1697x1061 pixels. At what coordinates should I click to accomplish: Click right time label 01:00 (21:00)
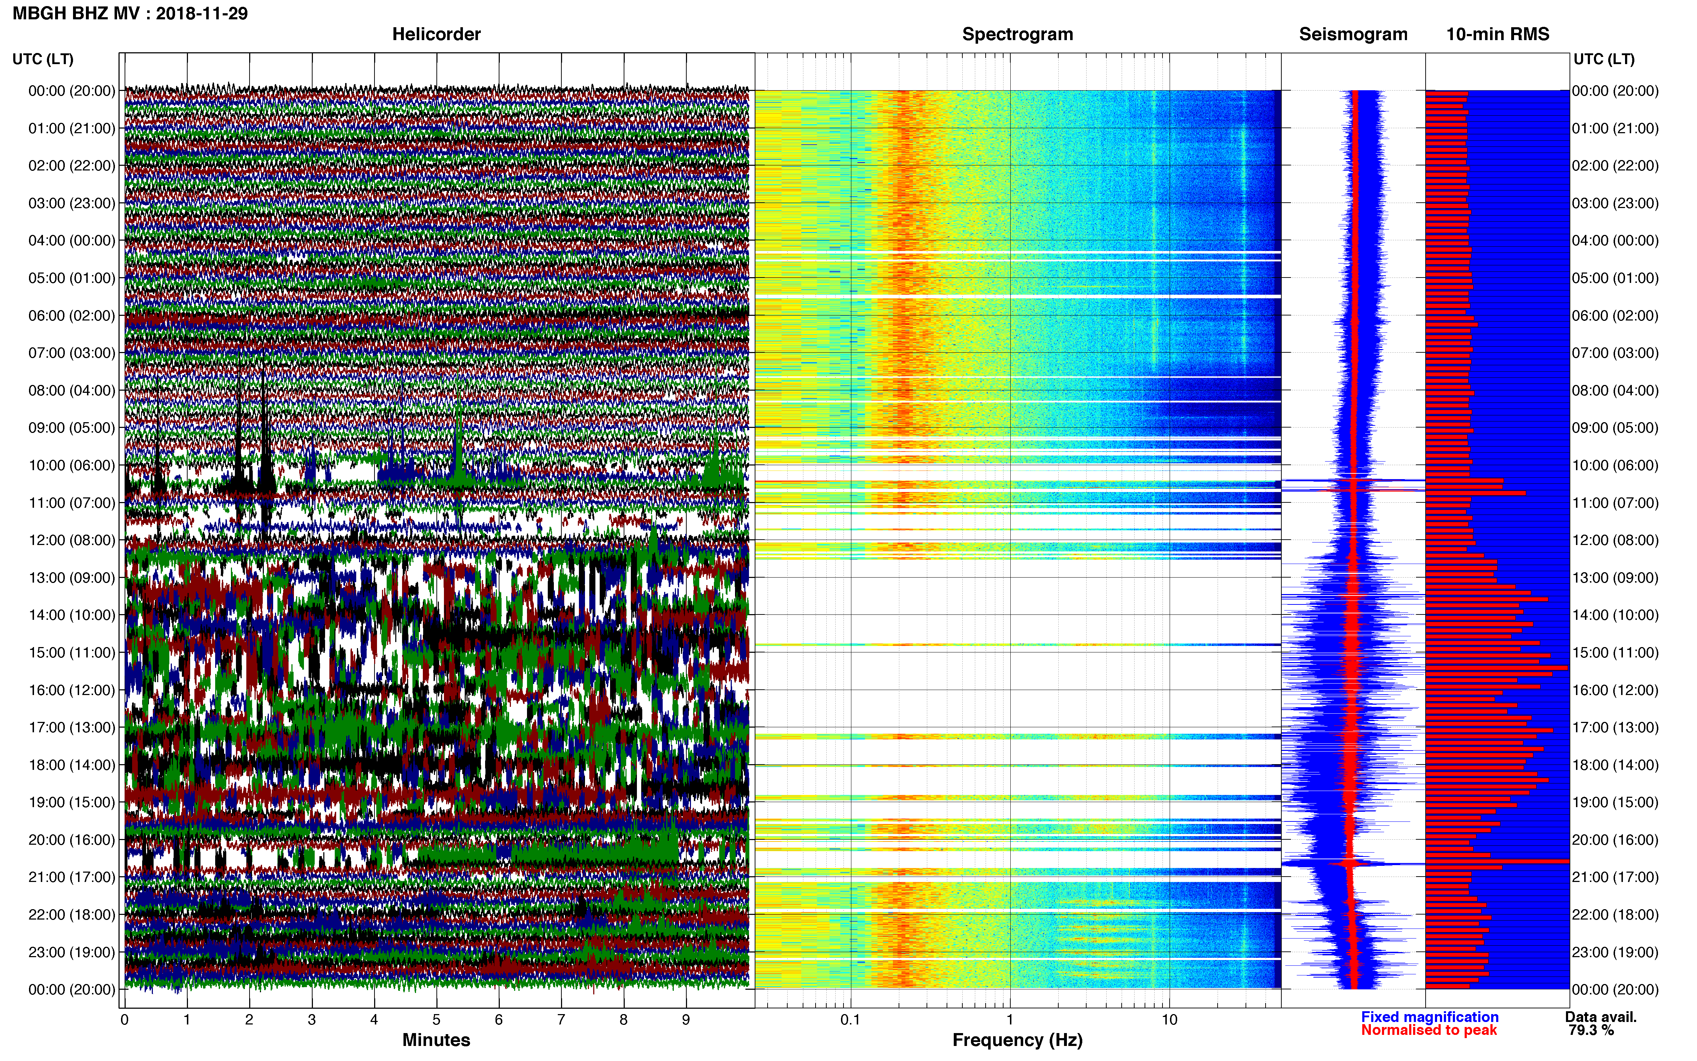click(1616, 129)
